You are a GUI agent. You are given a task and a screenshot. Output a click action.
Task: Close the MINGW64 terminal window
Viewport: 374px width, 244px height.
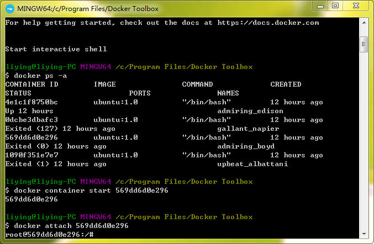[356, 6]
